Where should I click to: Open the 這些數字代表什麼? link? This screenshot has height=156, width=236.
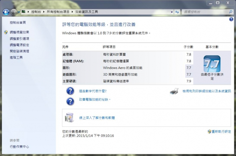(93, 91)
